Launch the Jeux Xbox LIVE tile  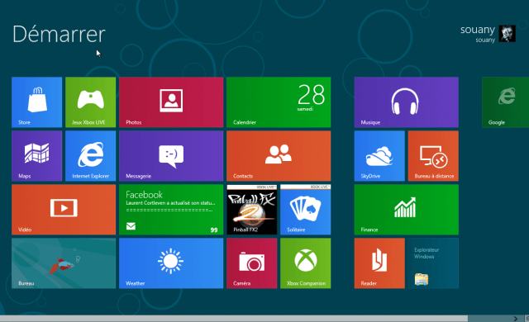click(90, 102)
